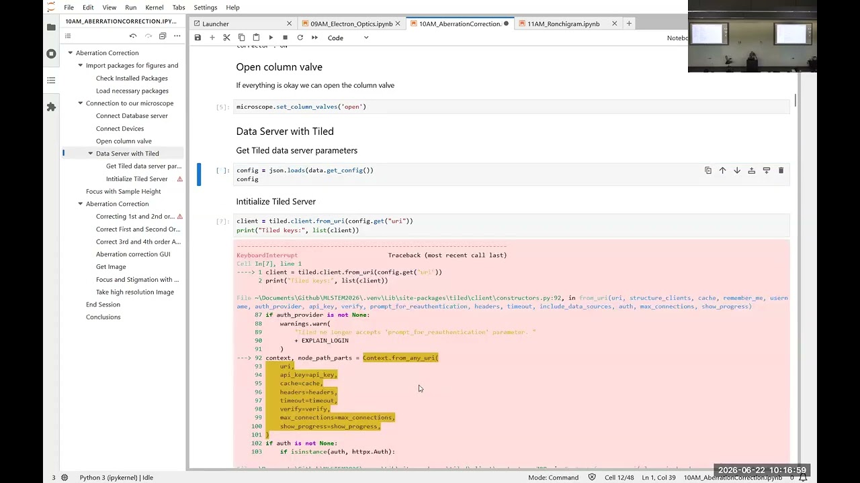860x483 pixels.
Task: Collapse the lower Aberration Correction section
Action: (80, 204)
